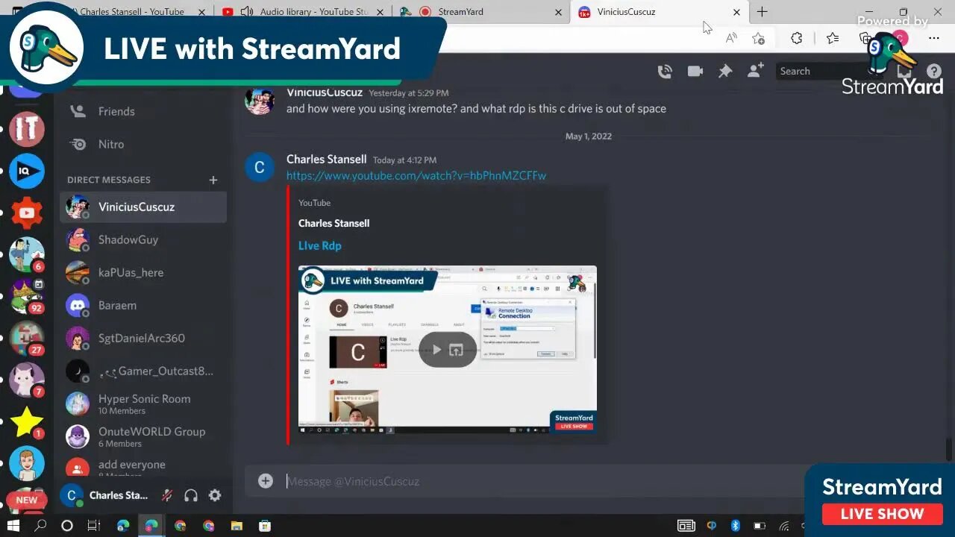This screenshot has height=537, width=955.
Task: Open the Baraem direct message
Action: pos(143,305)
